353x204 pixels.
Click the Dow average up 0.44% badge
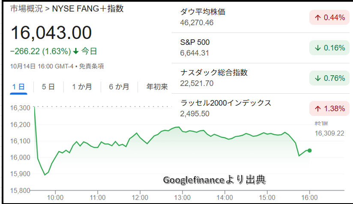pyautogui.click(x=328, y=17)
